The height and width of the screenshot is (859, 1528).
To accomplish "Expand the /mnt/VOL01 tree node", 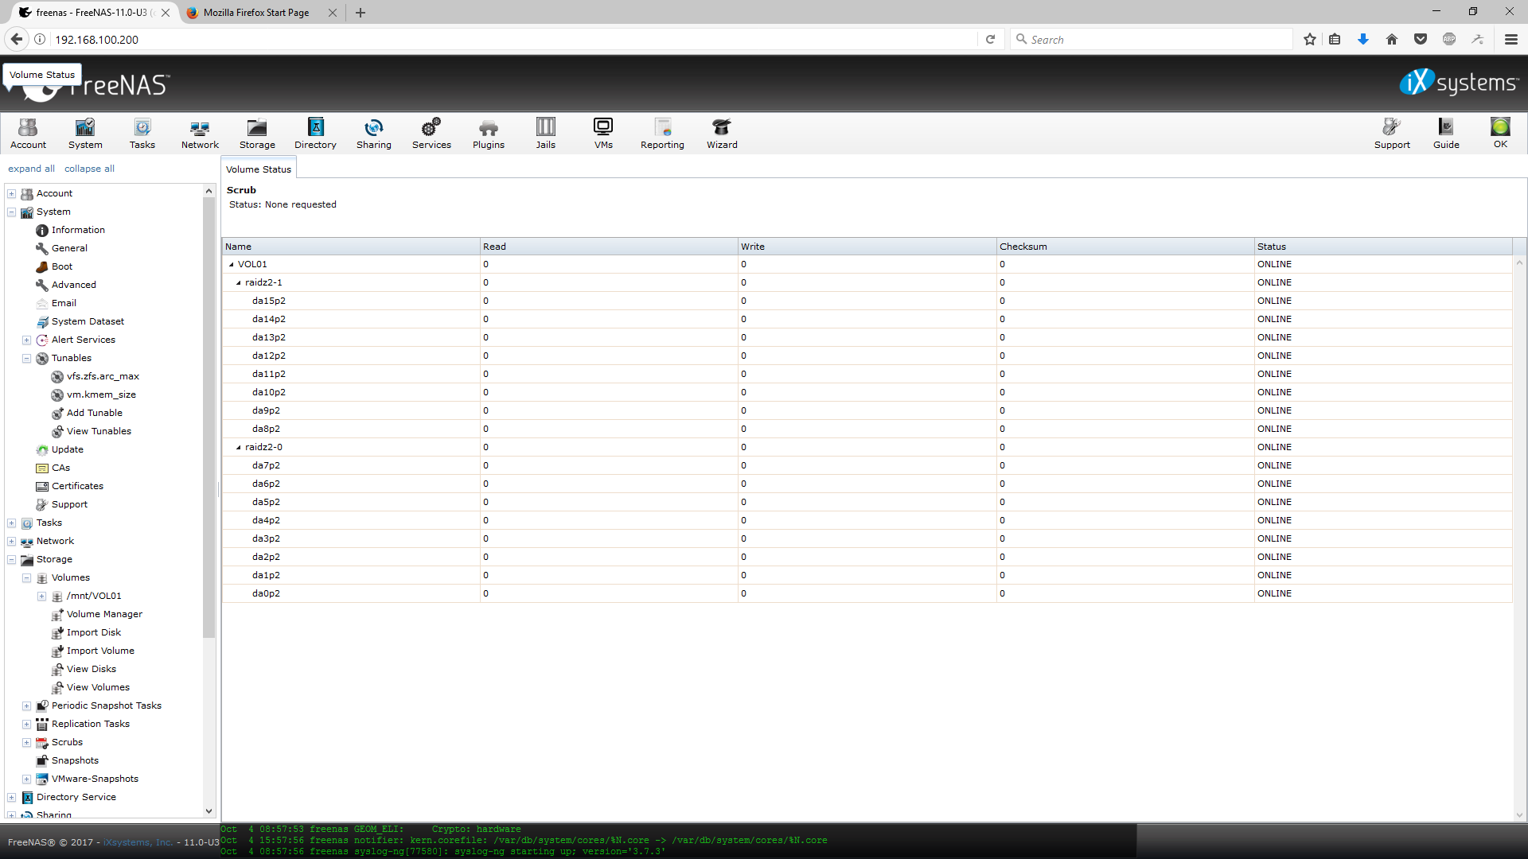I will [41, 597].
